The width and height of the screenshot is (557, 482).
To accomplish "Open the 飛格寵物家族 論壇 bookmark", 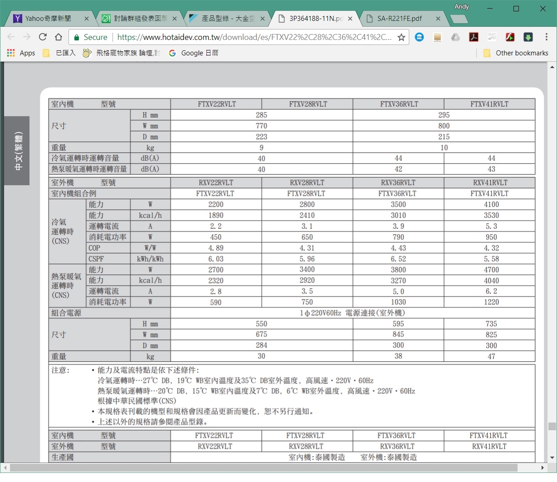I will 121,53.
